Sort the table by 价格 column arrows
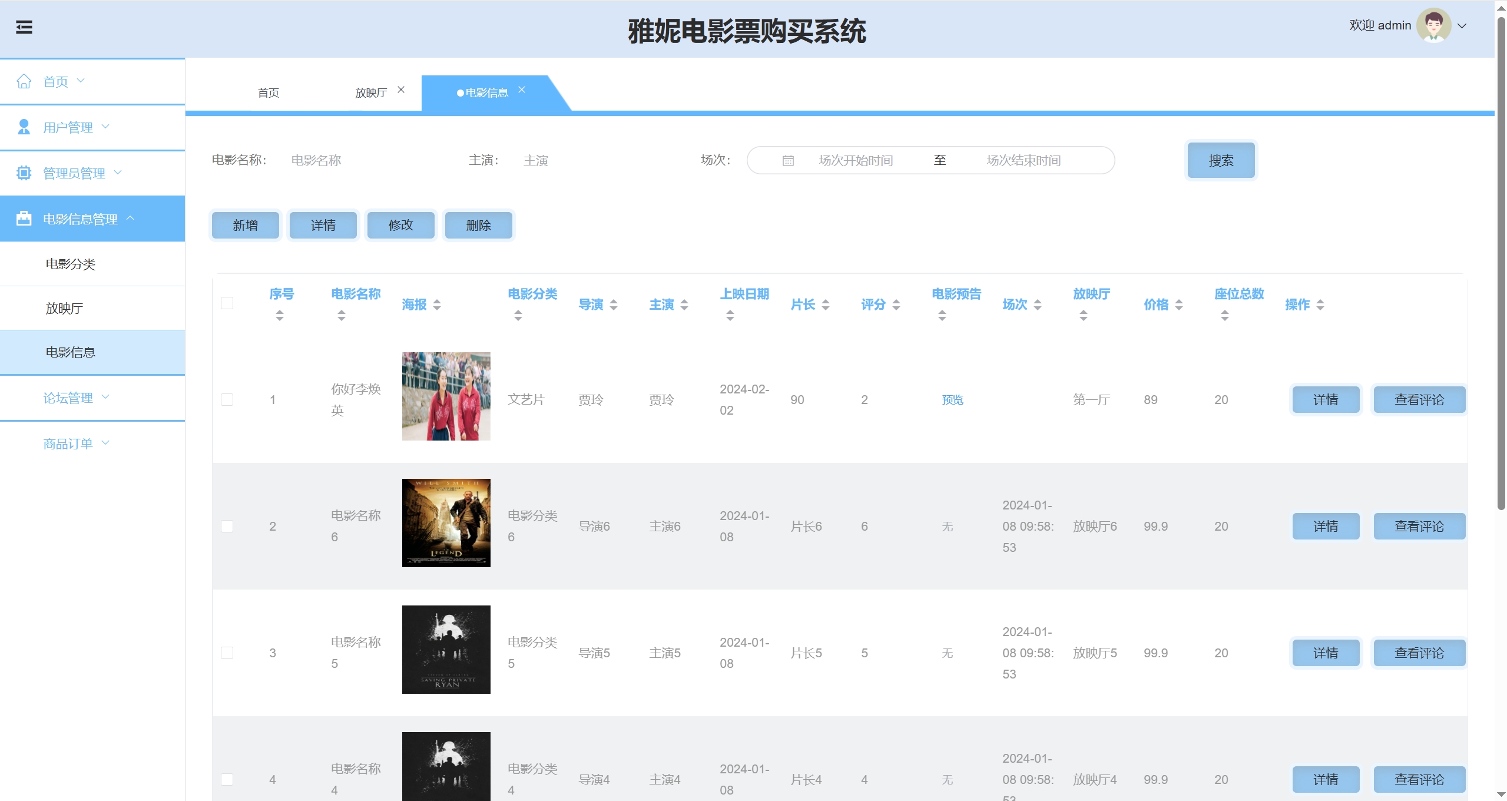Image resolution: width=1507 pixels, height=801 pixels. pos(1179,304)
